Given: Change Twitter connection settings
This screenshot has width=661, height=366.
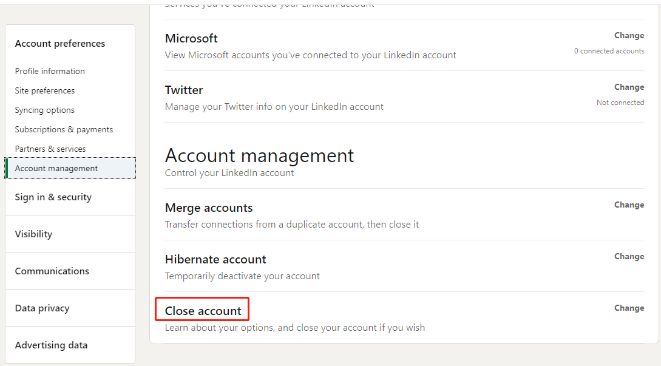Looking at the screenshot, I should (x=629, y=87).
